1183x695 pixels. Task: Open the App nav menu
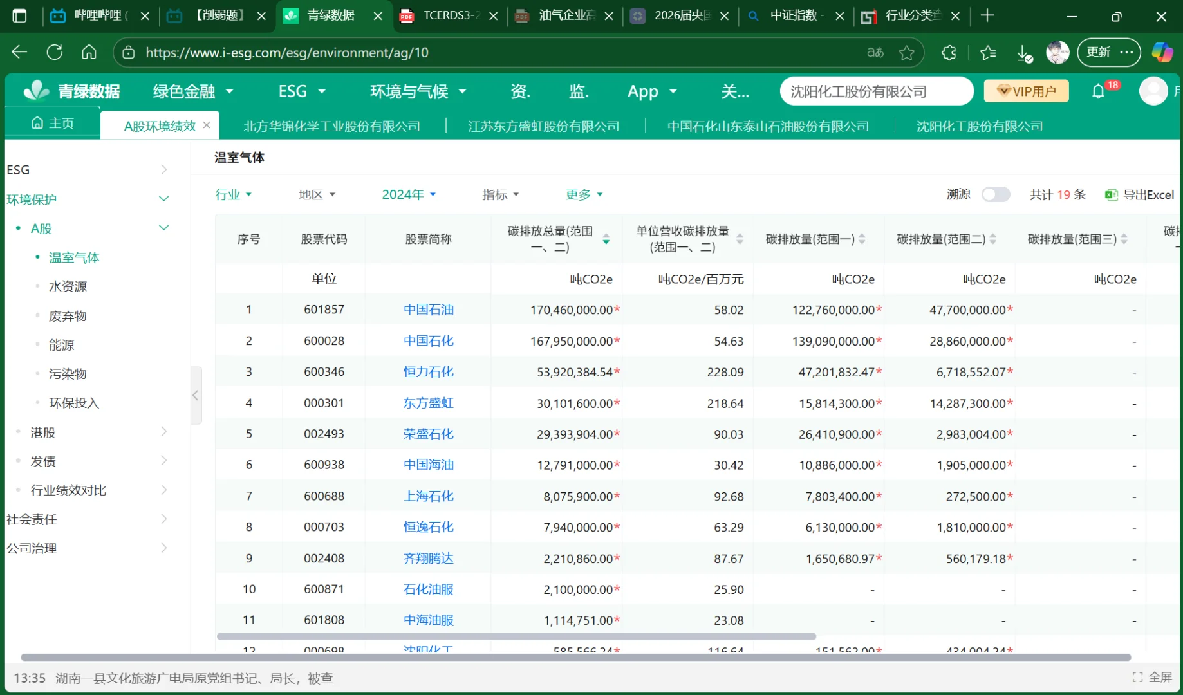pyautogui.click(x=652, y=91)
